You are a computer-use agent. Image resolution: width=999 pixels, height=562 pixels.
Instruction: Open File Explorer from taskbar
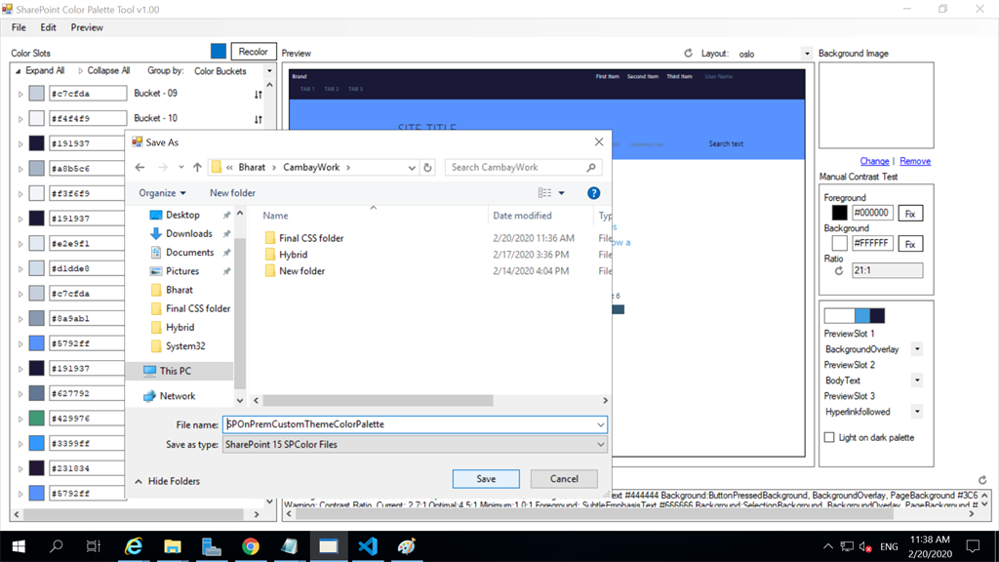tap(173, 546)
